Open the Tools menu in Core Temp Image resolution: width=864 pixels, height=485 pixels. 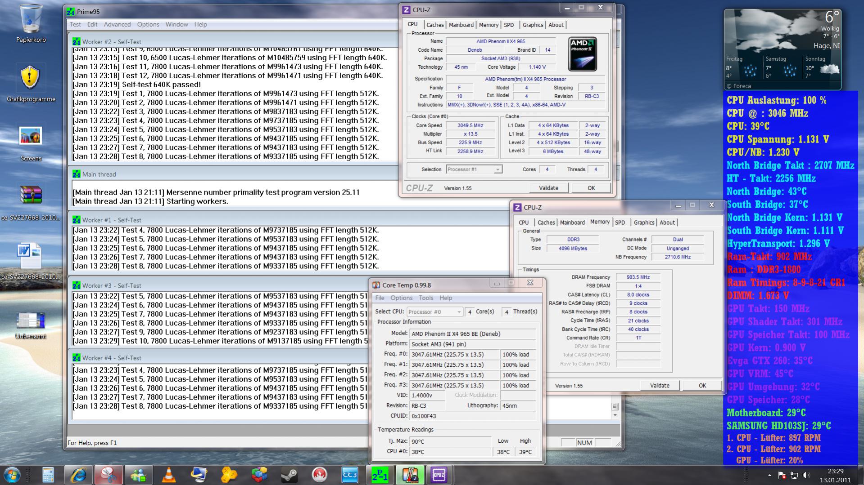coord(425,298)
